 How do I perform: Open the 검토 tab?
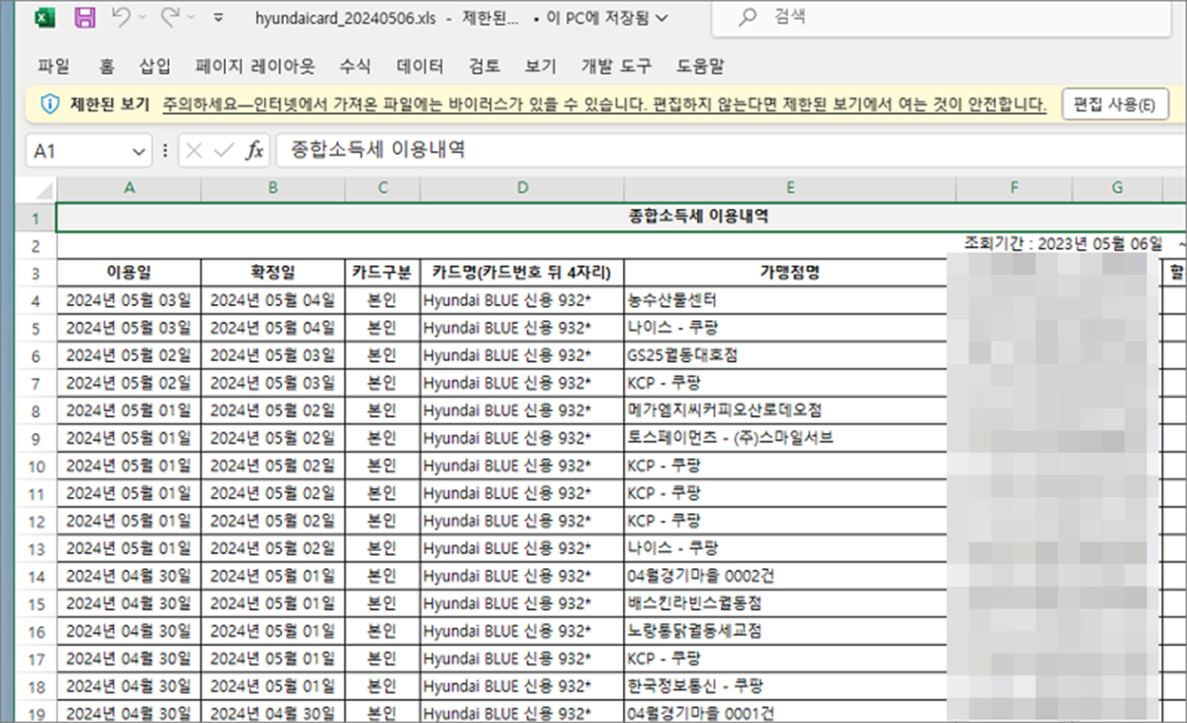pyautogui.click(x=484, y=66)
